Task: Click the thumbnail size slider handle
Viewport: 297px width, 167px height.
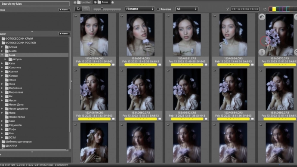Action: tap(102, 9)
